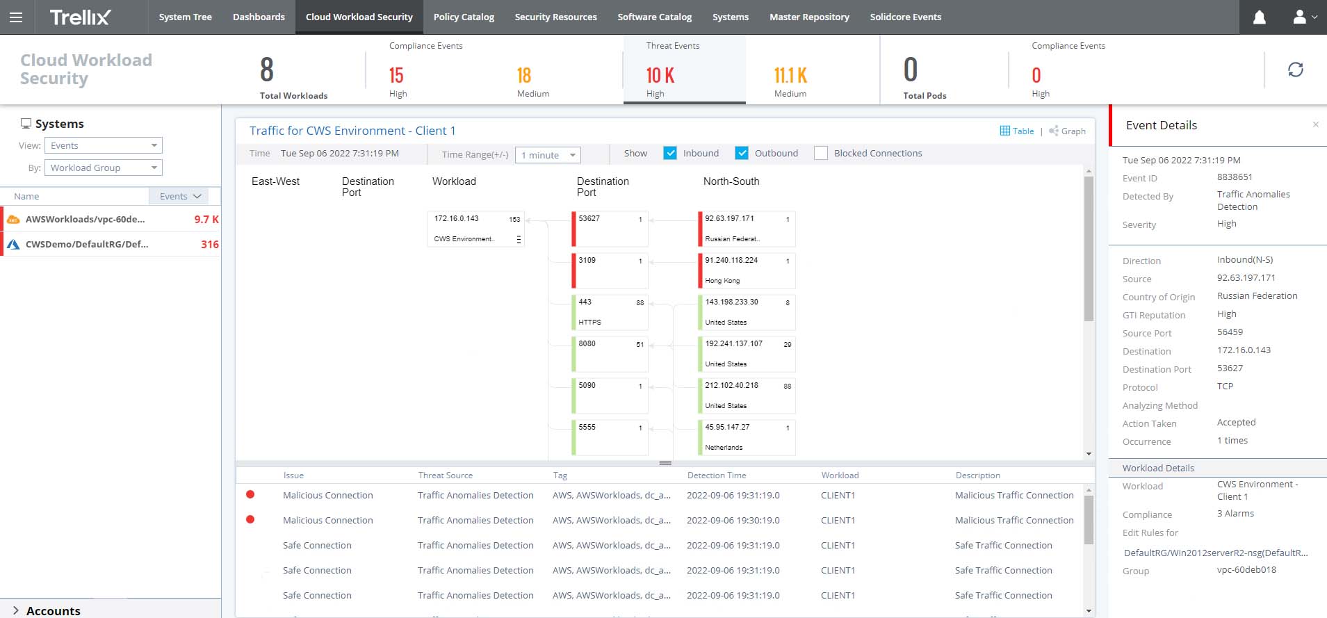Select port 5090 node
The width and height of the screenshot is (1327, 618).
pos(610,396)
